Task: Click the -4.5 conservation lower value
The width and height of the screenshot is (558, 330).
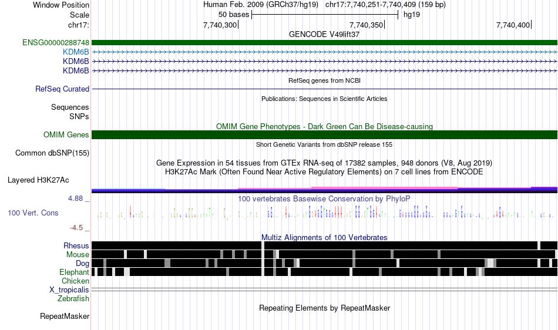Action: (x=76, y=228)
